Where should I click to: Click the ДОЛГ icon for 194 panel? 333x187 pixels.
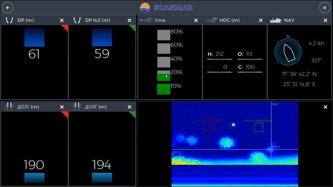coord(77,106)
